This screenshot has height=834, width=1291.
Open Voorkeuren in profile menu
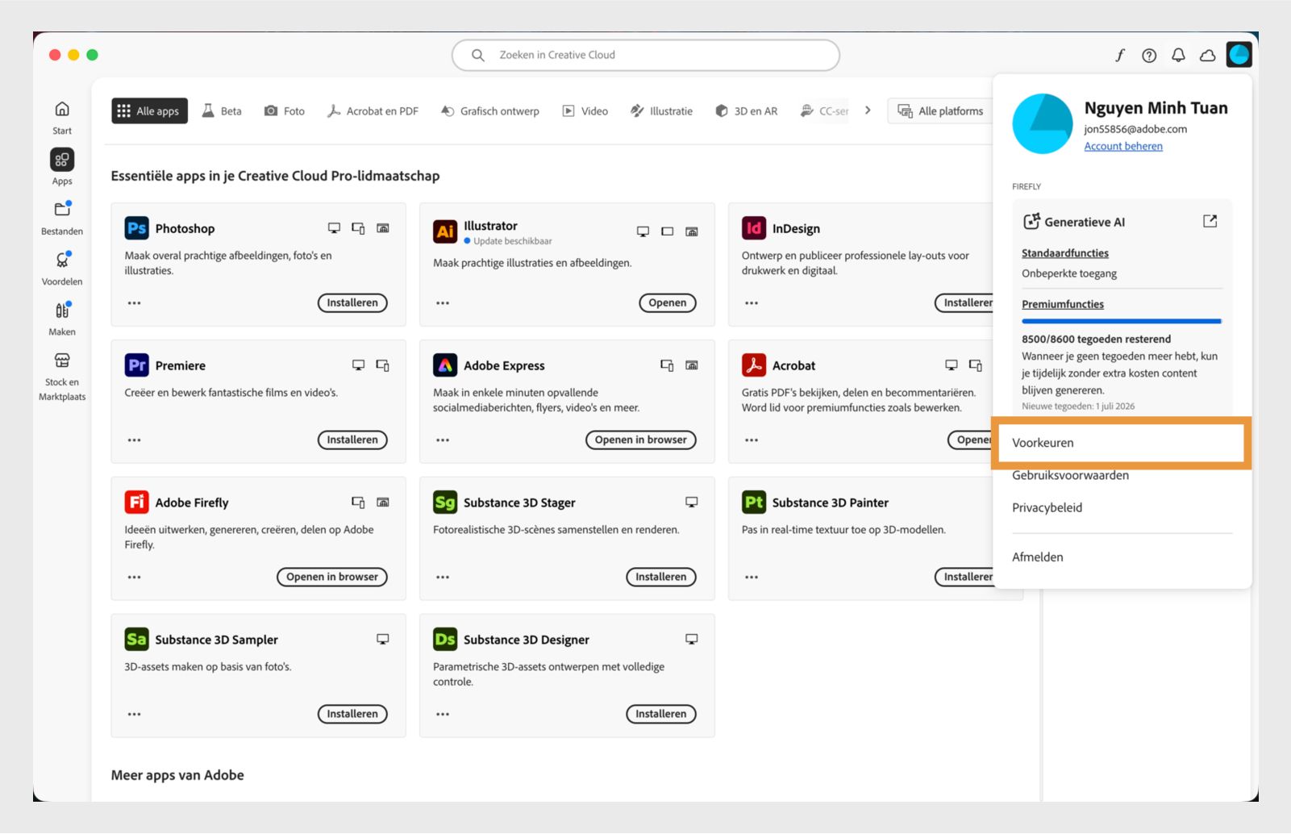tap(1121, 443)
